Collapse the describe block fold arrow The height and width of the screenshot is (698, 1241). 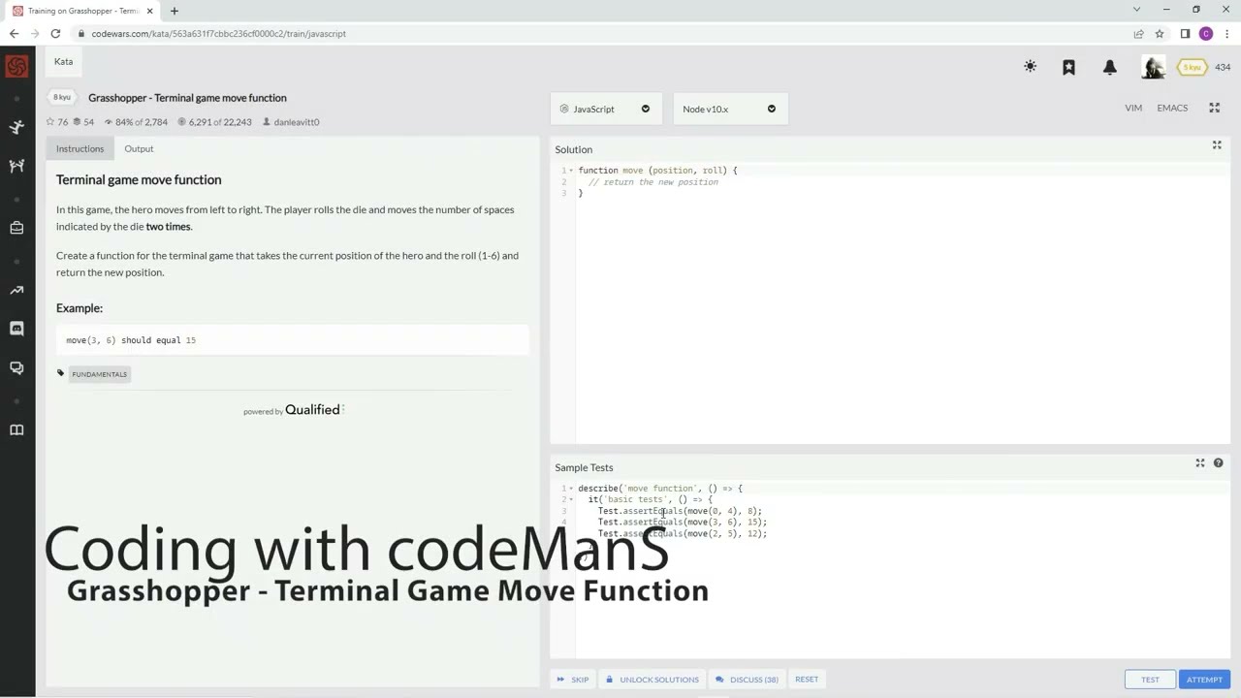(x=571, y=489)
